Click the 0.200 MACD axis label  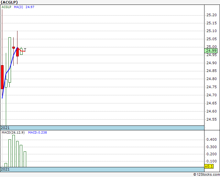tap(212, 154)
